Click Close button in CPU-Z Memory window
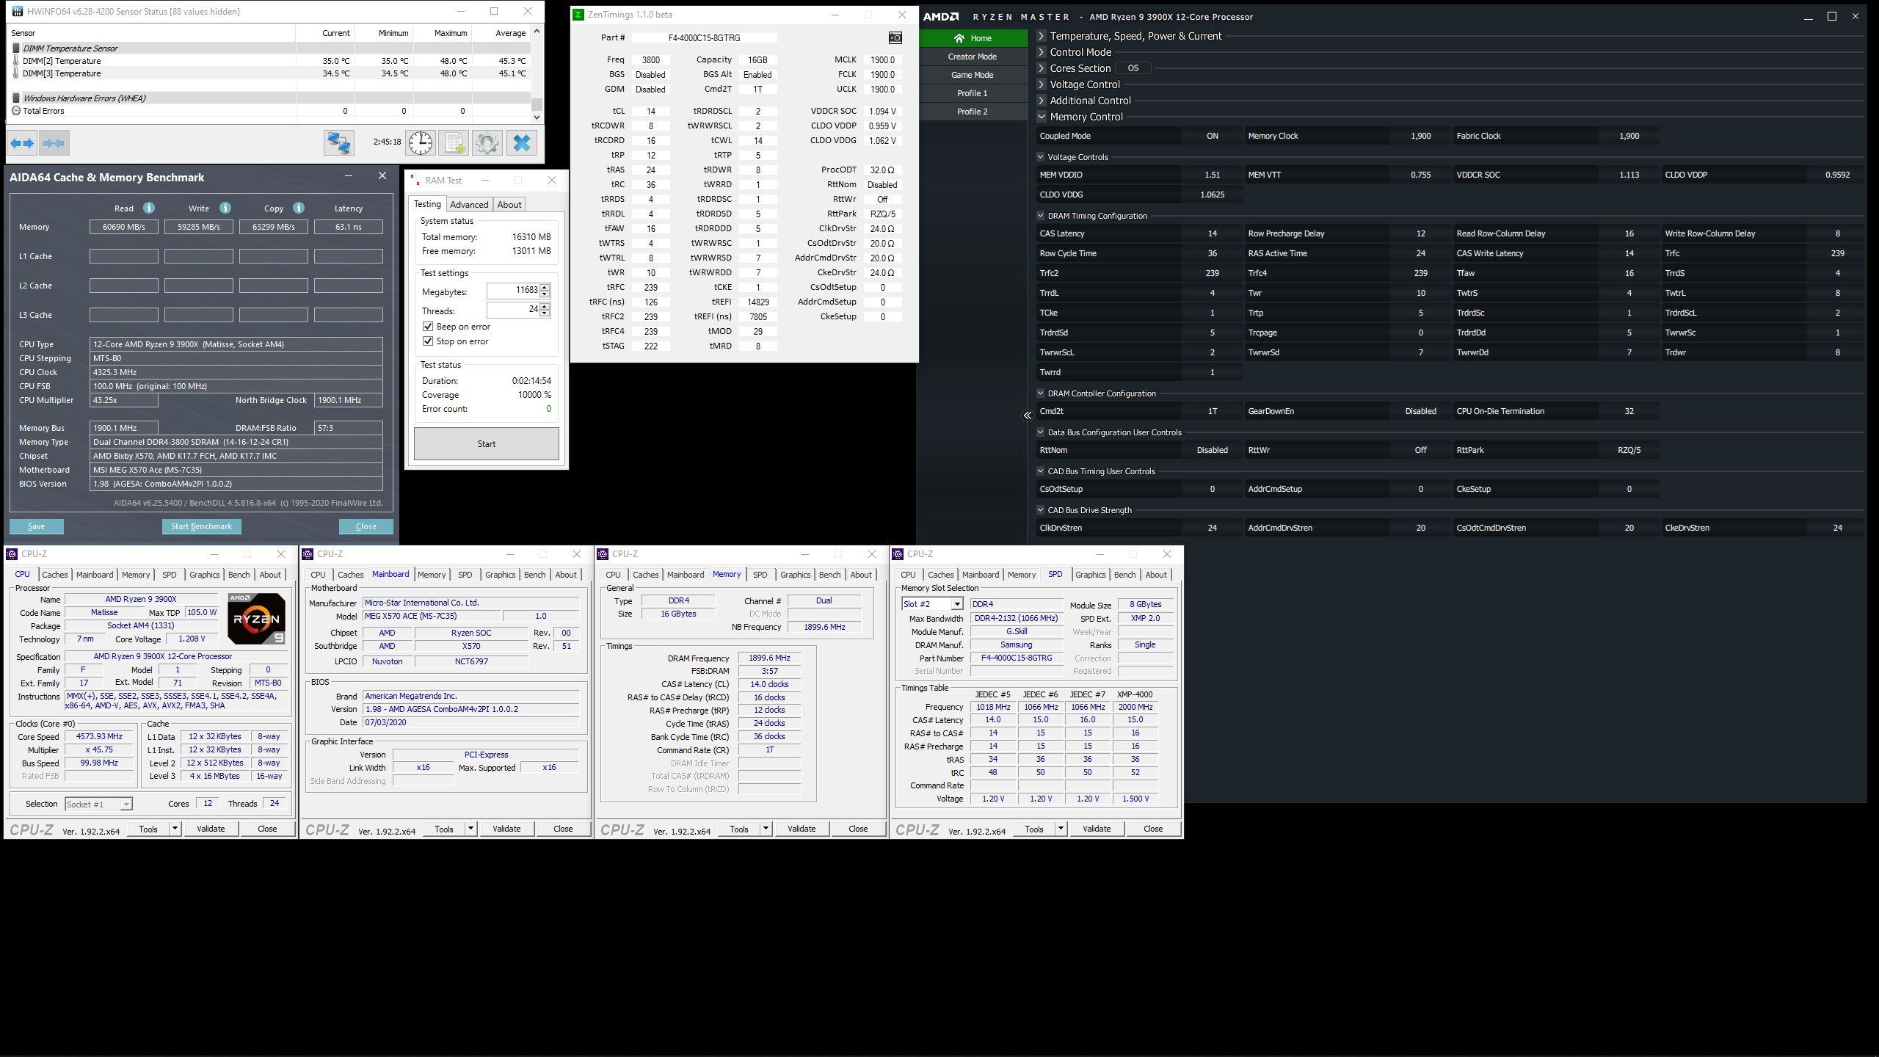This screenshot has height=1057, width=1879. coord(858,829)
